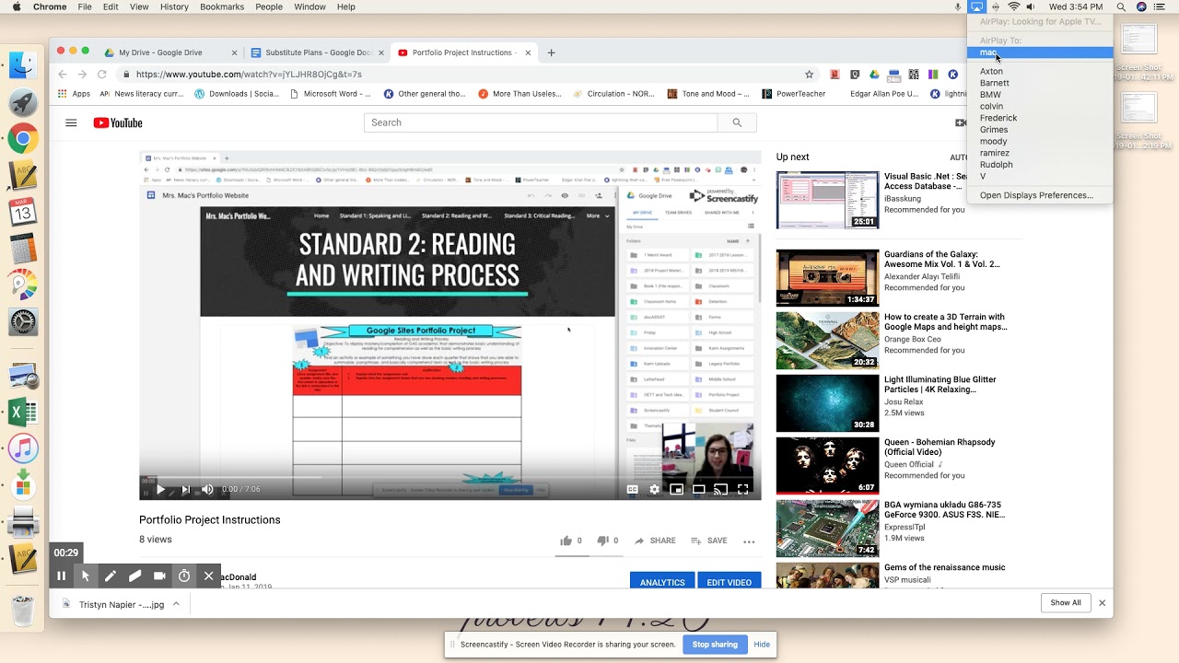Go to YouTube home via logo
Image resolution: width=1179 pixels, height=663 pixels.
pyautogui.click(x=118, y=122)
